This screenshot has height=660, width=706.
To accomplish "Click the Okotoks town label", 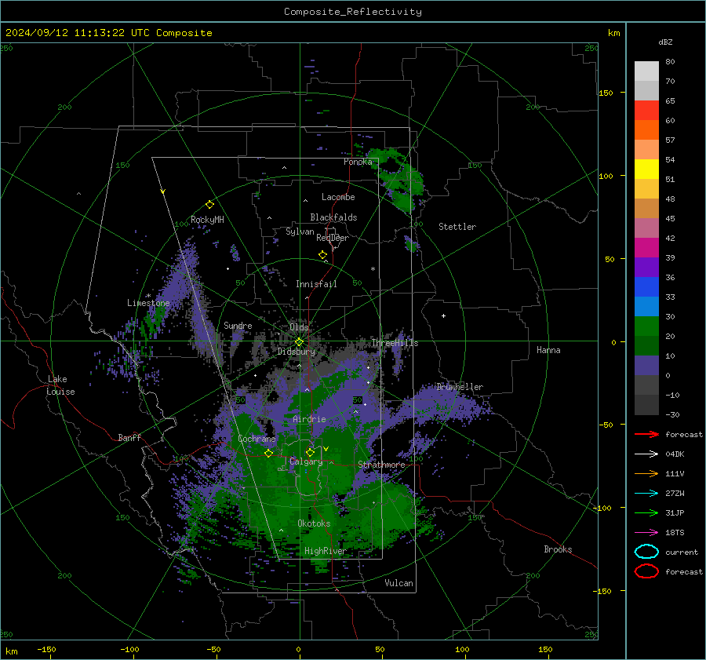I will pyautogui.click(x=314, y=523).
